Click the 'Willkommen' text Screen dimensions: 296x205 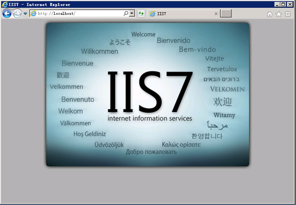tap(100, 51)
